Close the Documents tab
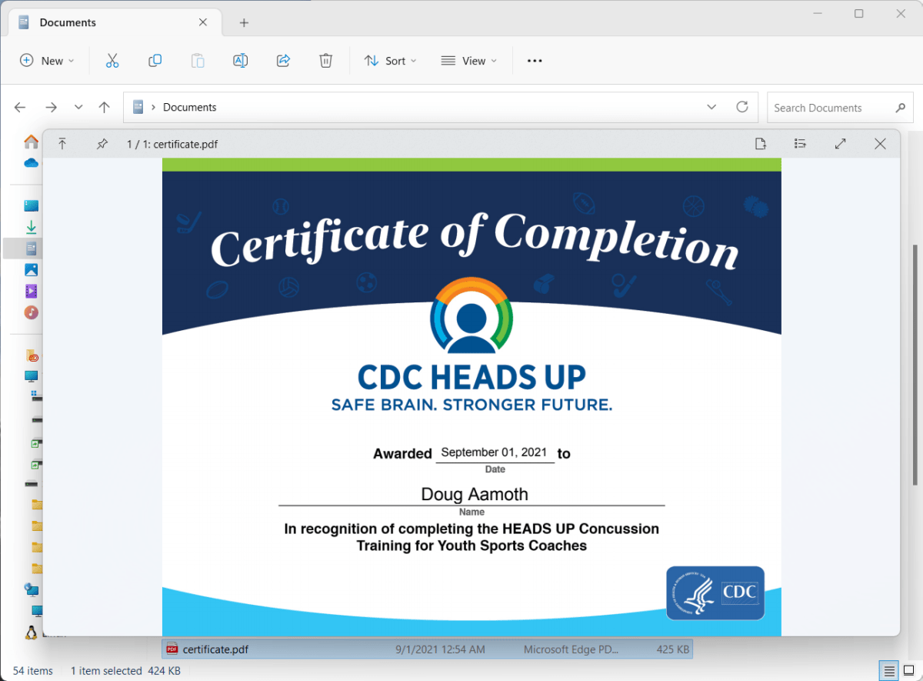The height and width of the screenshot is (681, 923). click(x=203, y=22)
